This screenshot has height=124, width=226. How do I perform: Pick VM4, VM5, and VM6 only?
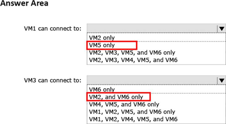pos(124,104)
